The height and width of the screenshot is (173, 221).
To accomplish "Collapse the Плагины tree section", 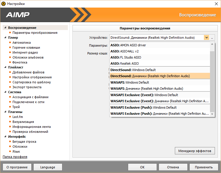I will point(5,112).
